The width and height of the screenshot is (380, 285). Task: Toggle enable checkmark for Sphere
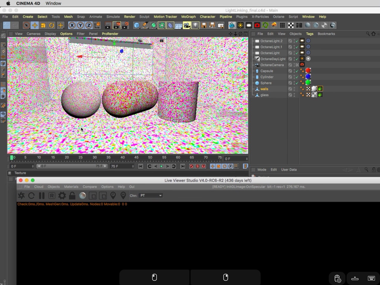(x=297, y=83)
